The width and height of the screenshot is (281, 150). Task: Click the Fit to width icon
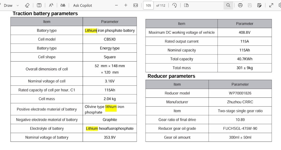click(x=136, y=5)
